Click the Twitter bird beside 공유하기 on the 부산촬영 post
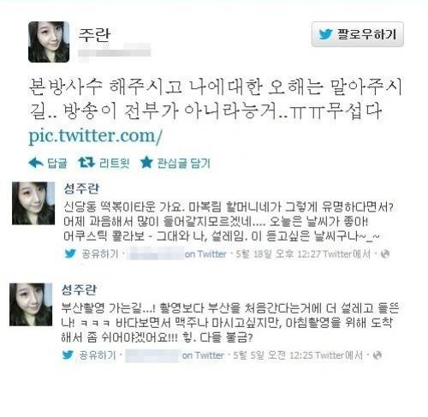The width and height of the screenshot is (428, 417). pyautogui.click(x=68, y=354)
